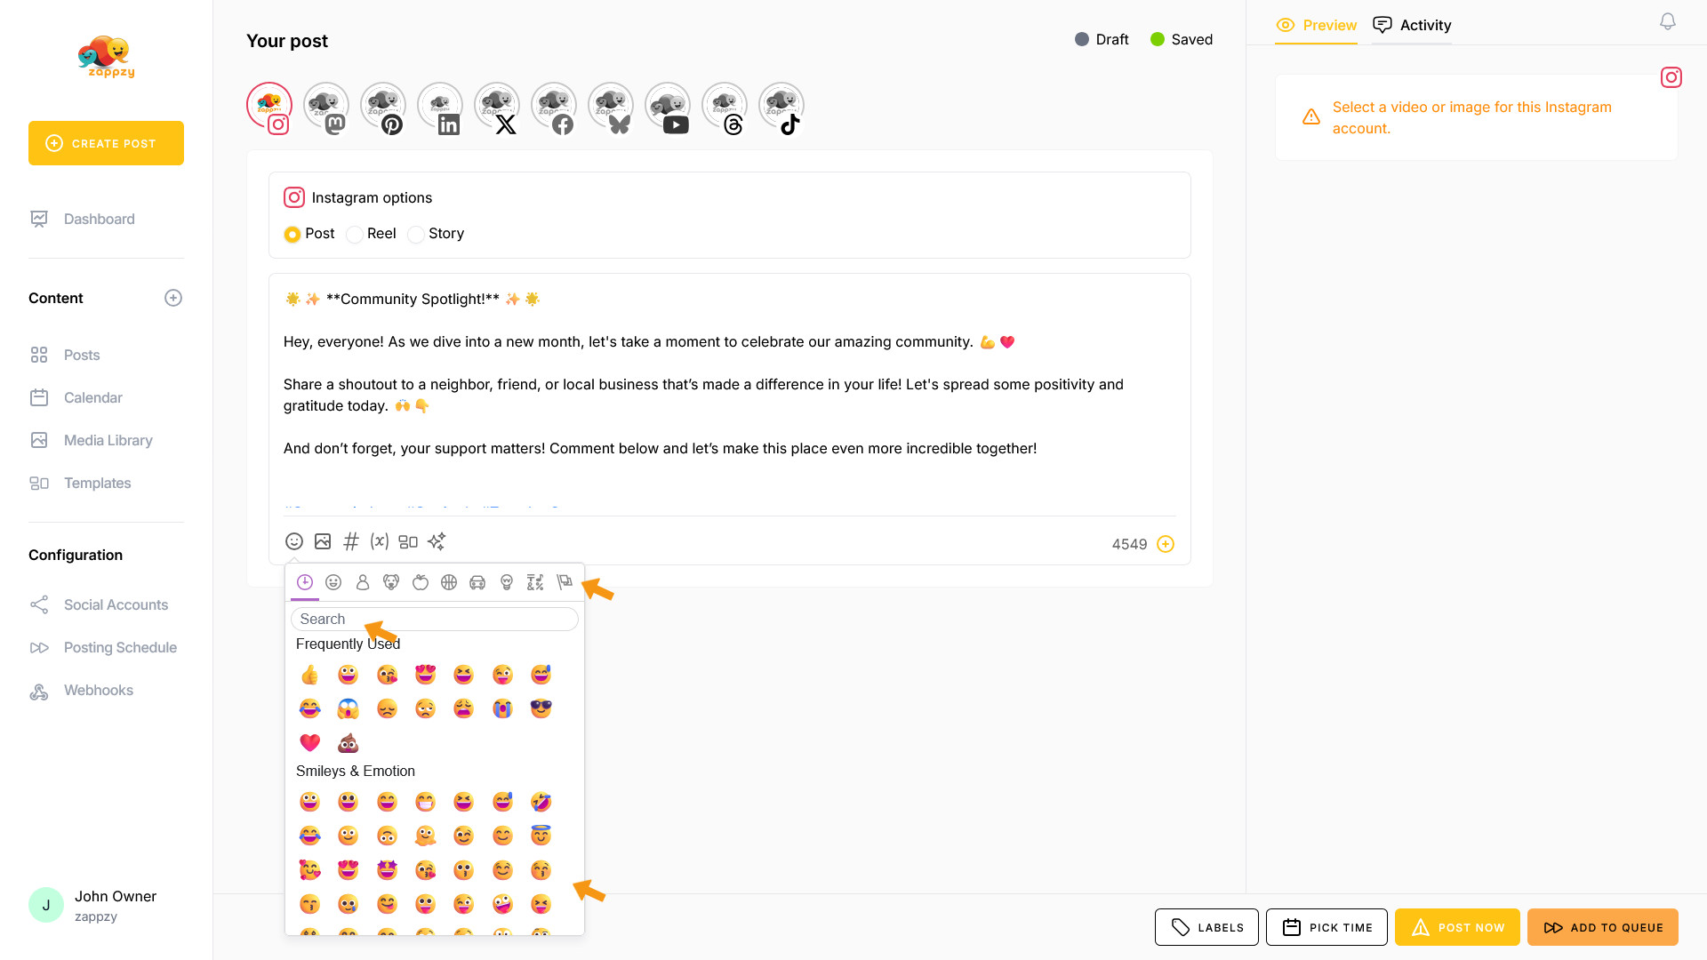Expand Content section with plus icon
The image size is (1707, 960).
coord(173,299)
